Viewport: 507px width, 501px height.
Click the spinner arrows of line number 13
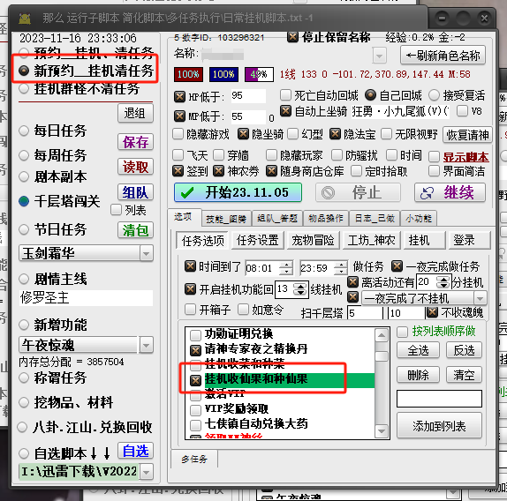tap(300, 289)
